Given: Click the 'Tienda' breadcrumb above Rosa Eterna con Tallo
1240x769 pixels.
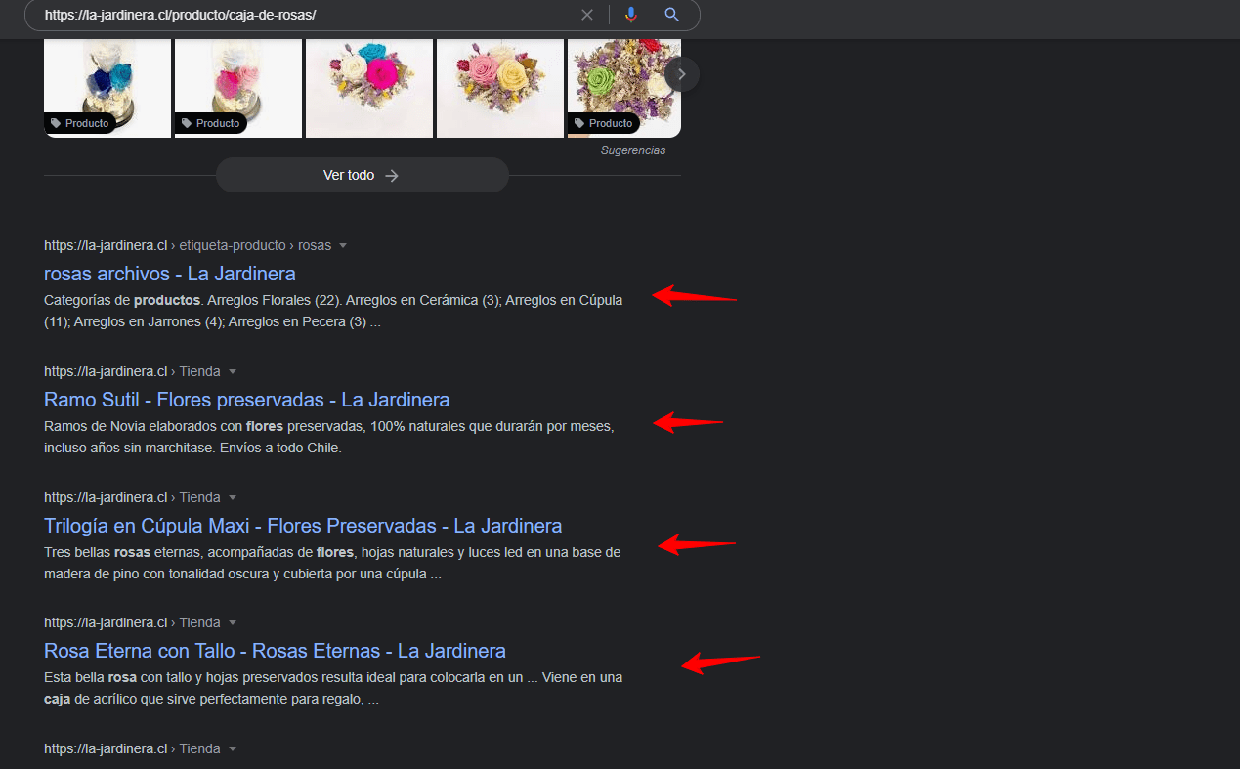Looking at the screenshot, I should [200, 622].
